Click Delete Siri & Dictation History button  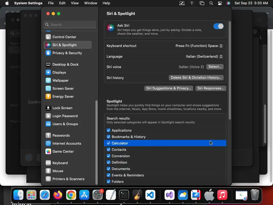point(196,78)
